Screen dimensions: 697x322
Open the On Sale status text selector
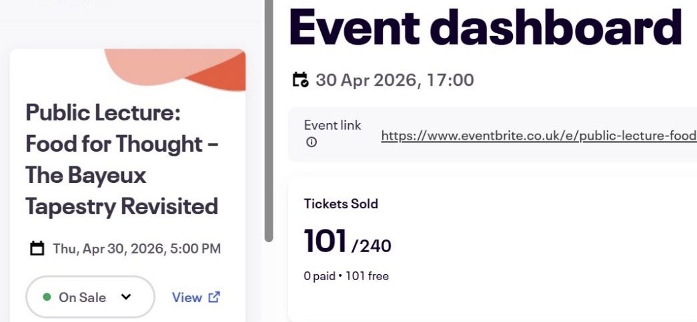coord(82,297)
